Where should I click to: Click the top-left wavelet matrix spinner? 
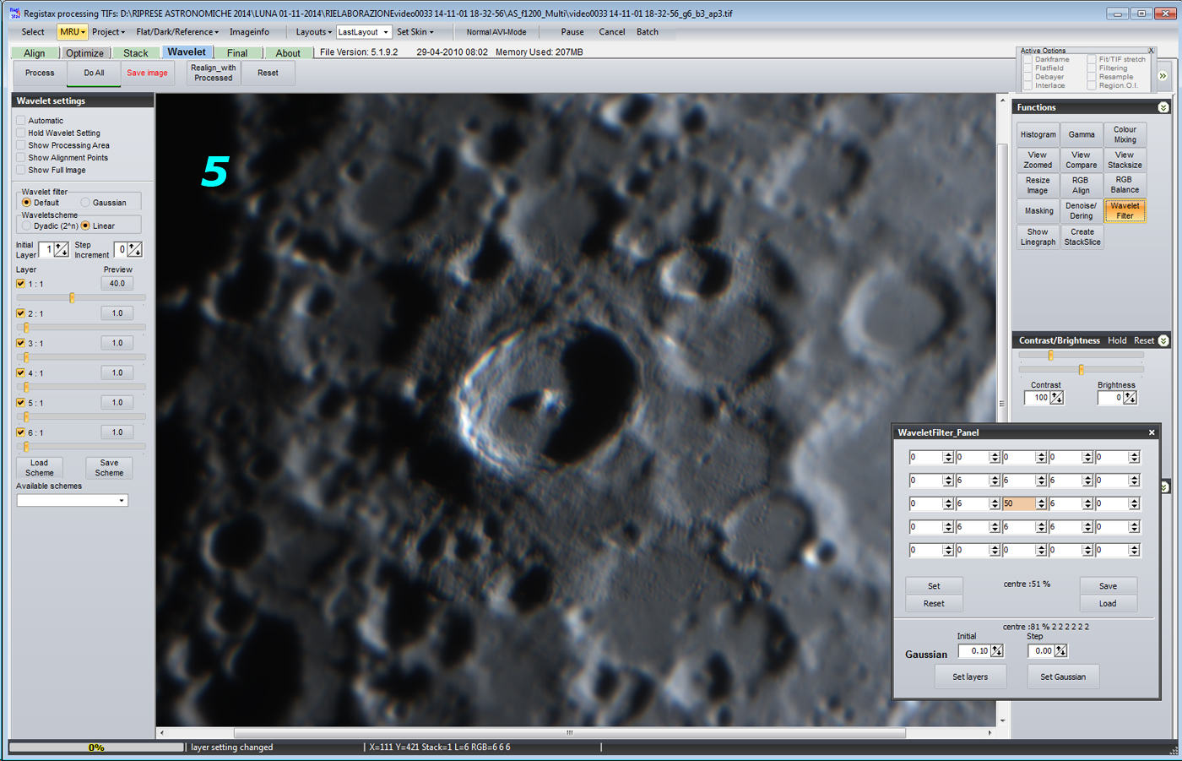(948, 457)
